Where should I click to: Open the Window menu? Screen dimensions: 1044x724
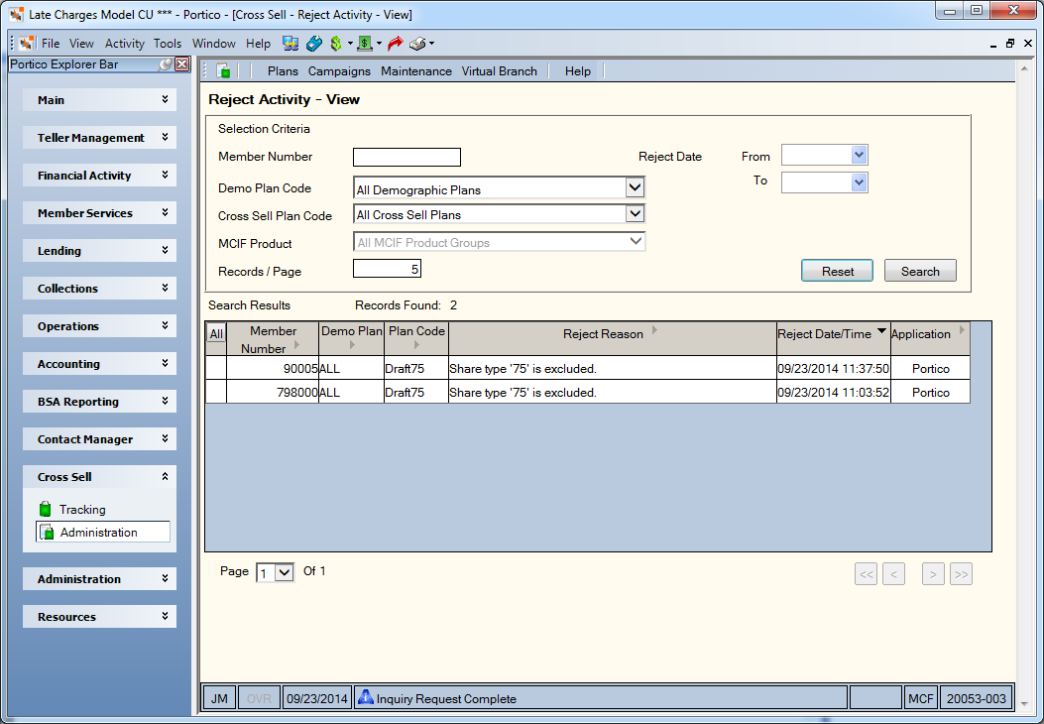214,44
